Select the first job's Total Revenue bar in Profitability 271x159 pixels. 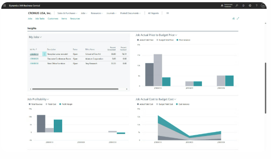tap(41, 124)
